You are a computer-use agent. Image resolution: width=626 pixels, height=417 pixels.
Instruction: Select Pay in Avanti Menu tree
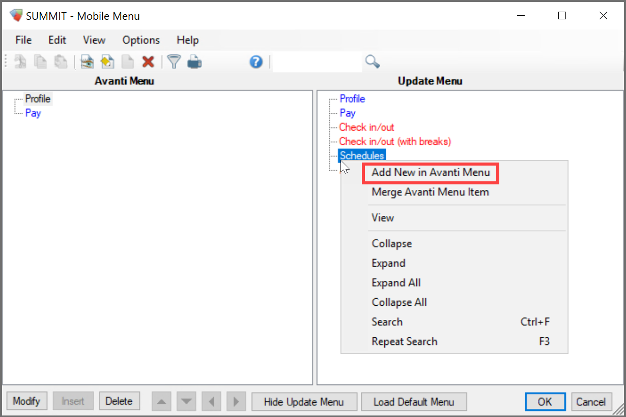[33, 113]
